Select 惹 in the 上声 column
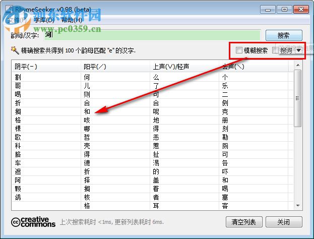The width and height of the screenshot is (314, 239). 156,146
